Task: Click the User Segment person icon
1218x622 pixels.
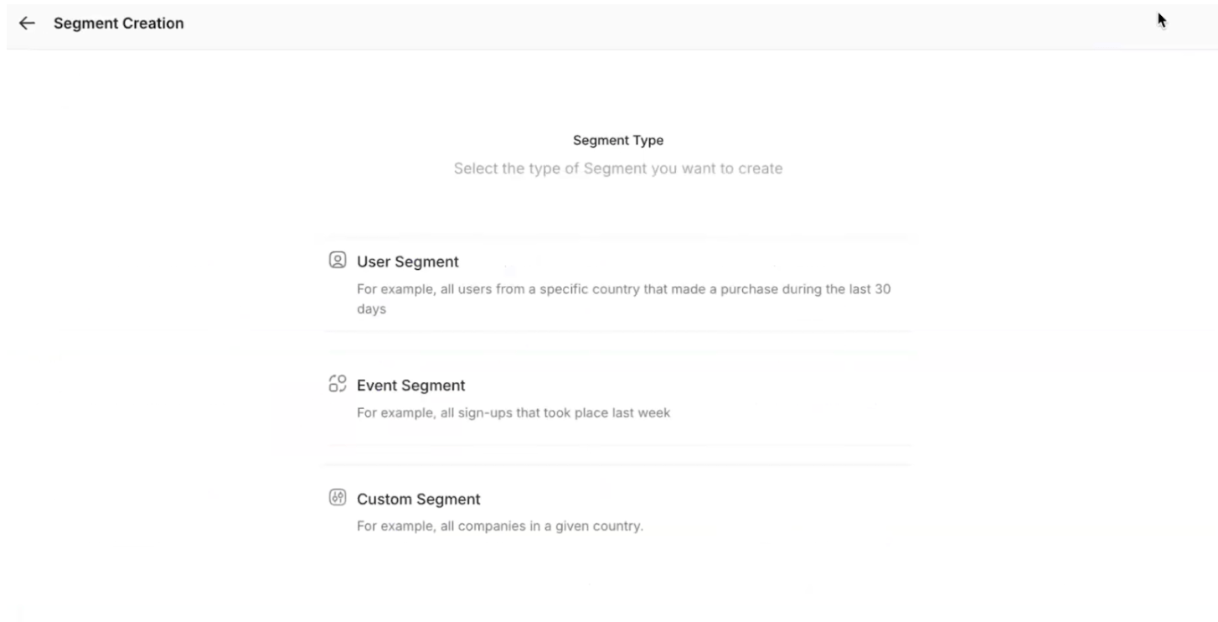Action: coord(337,260)
